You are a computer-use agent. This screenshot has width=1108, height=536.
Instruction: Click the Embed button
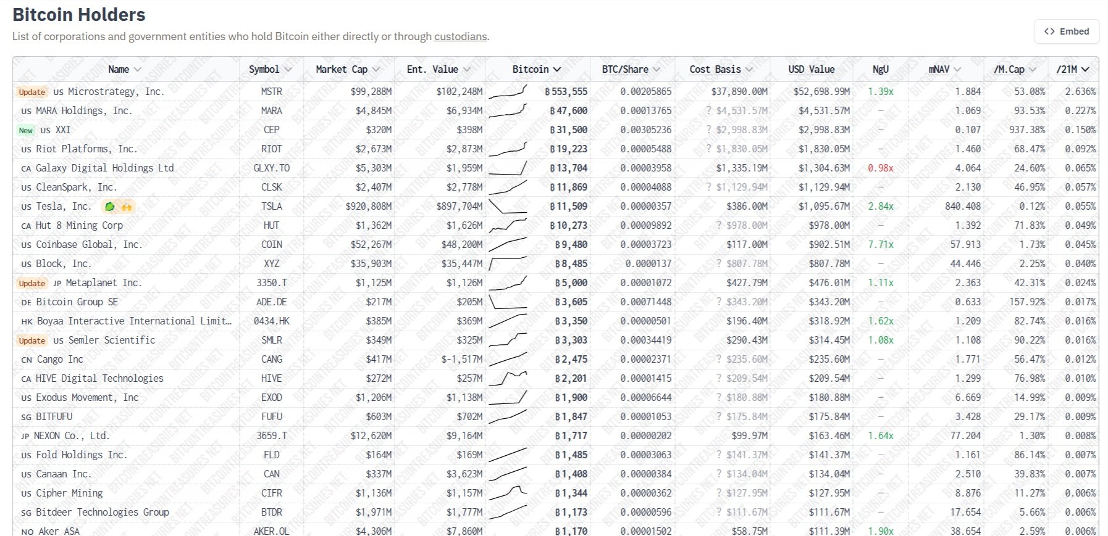pyautogui.click(x=1067, y=31)
